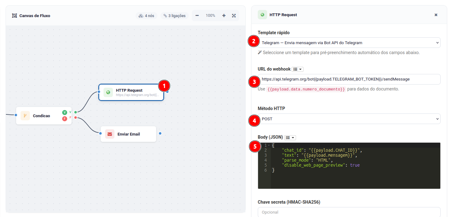Click the 100% zoom level
The width and height of the screenshot is (449, 217).
click(211, 16)
